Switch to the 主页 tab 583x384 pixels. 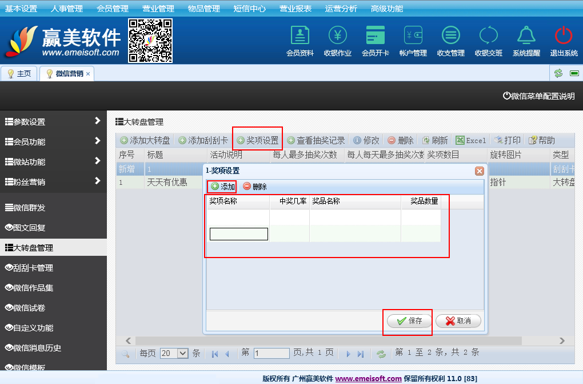point(19,73)
